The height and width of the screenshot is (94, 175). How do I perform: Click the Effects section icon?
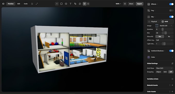pos(149,4)
